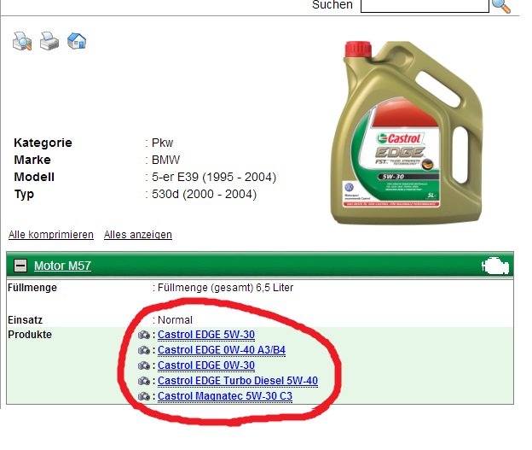Open the Motor M57 link
This screenshot has width=532, height=450.
point(62,266)
